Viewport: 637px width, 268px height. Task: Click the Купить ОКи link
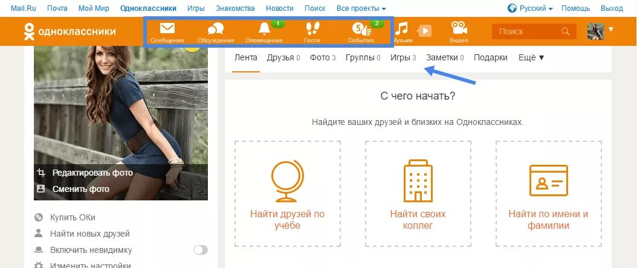pyautogui.click(x=73, y=217)
